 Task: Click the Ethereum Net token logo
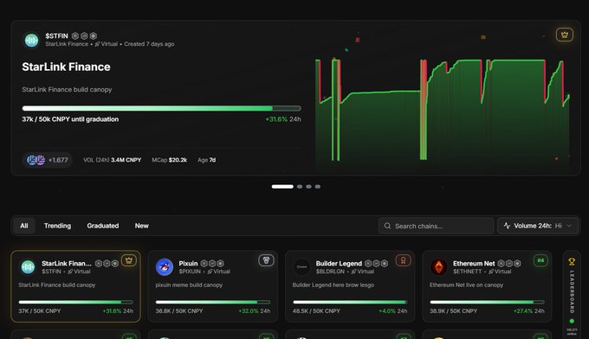[x=439, y=267]
